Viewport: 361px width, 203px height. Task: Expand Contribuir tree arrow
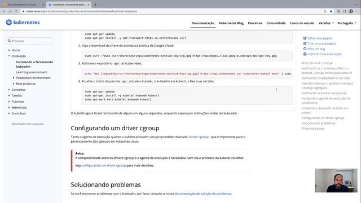click(x=9, y=113)
